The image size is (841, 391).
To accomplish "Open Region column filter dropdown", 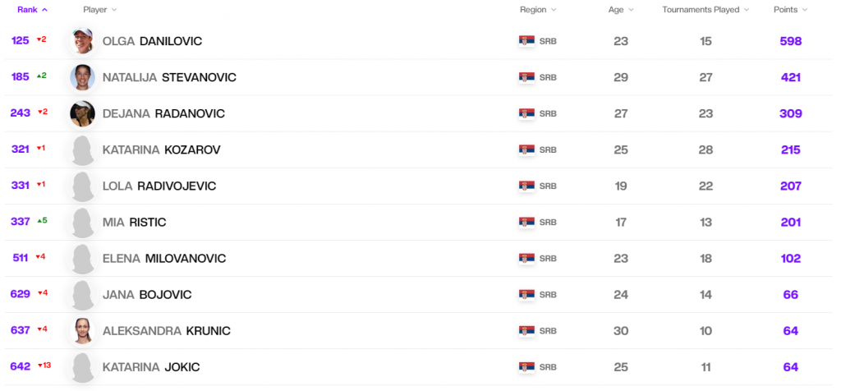I will (x=538, y=10).
